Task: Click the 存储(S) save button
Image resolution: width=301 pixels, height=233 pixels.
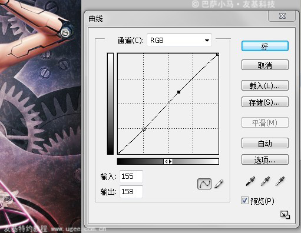Action: (265, 102)
